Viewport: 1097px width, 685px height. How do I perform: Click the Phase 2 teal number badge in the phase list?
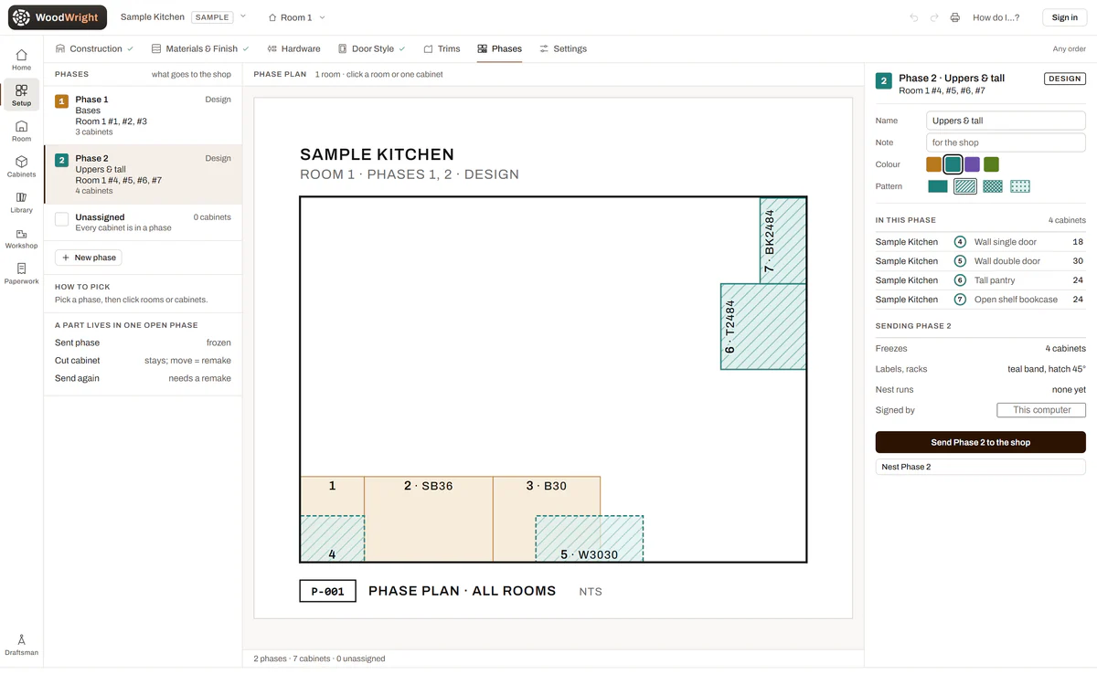click(61, 161)
